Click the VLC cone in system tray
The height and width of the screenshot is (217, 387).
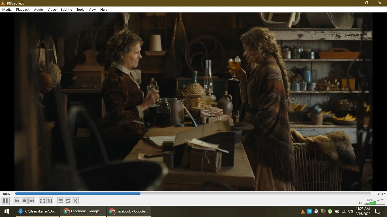(303, 211)
